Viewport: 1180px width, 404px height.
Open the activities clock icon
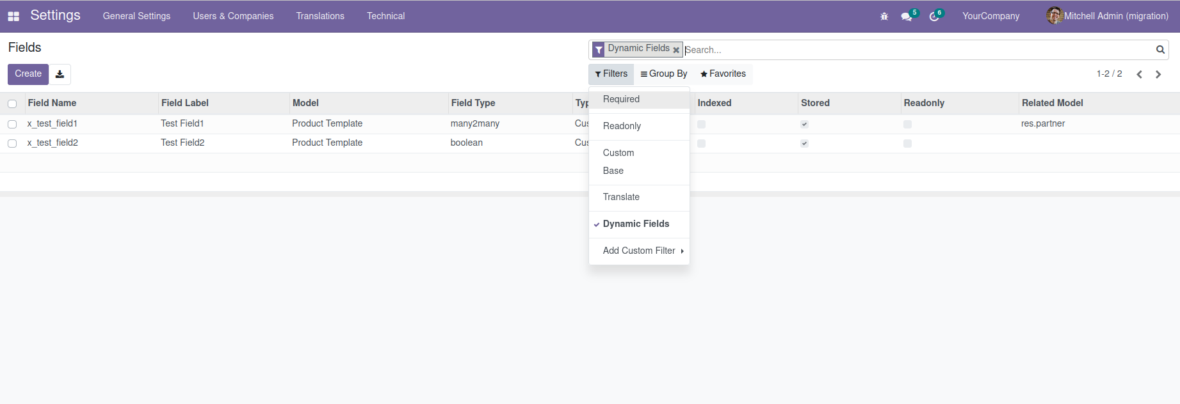click(934, 17)
